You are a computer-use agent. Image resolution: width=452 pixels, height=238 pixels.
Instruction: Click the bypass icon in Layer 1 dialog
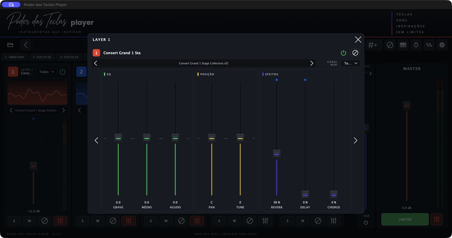(x=355, y=53)
